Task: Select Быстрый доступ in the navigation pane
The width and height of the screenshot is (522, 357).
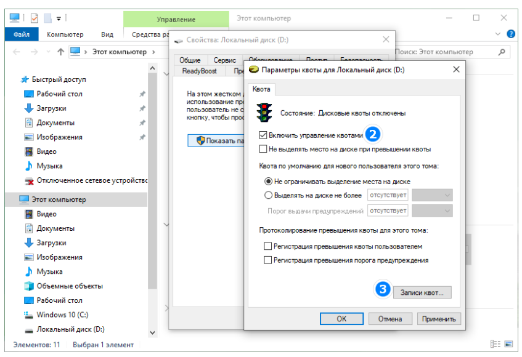Action: tap(59, 79)
